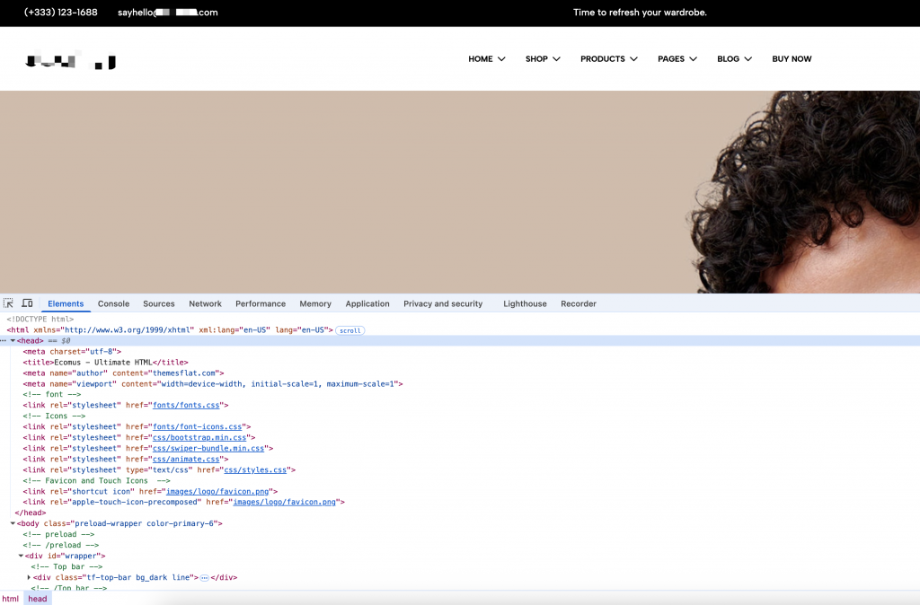Select the Performance tab
This screenshot has height=605, width=920.
[261, 303]
